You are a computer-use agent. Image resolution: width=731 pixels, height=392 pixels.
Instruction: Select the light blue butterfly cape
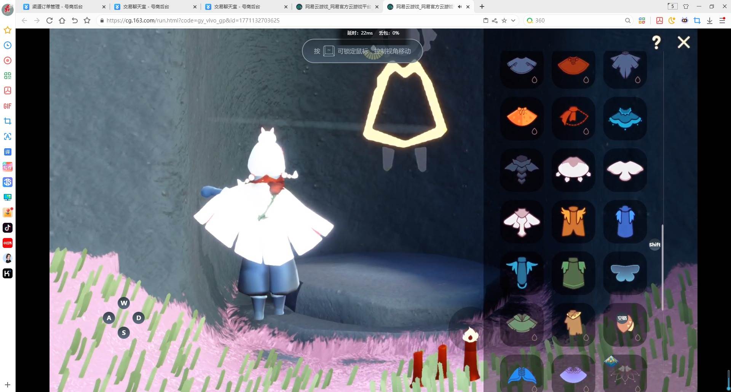[625, 273]
